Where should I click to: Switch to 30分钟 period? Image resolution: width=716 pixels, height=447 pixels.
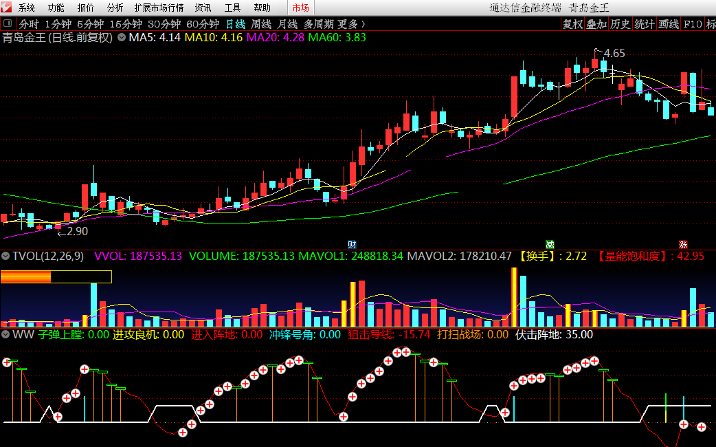(x=164, y=24)
